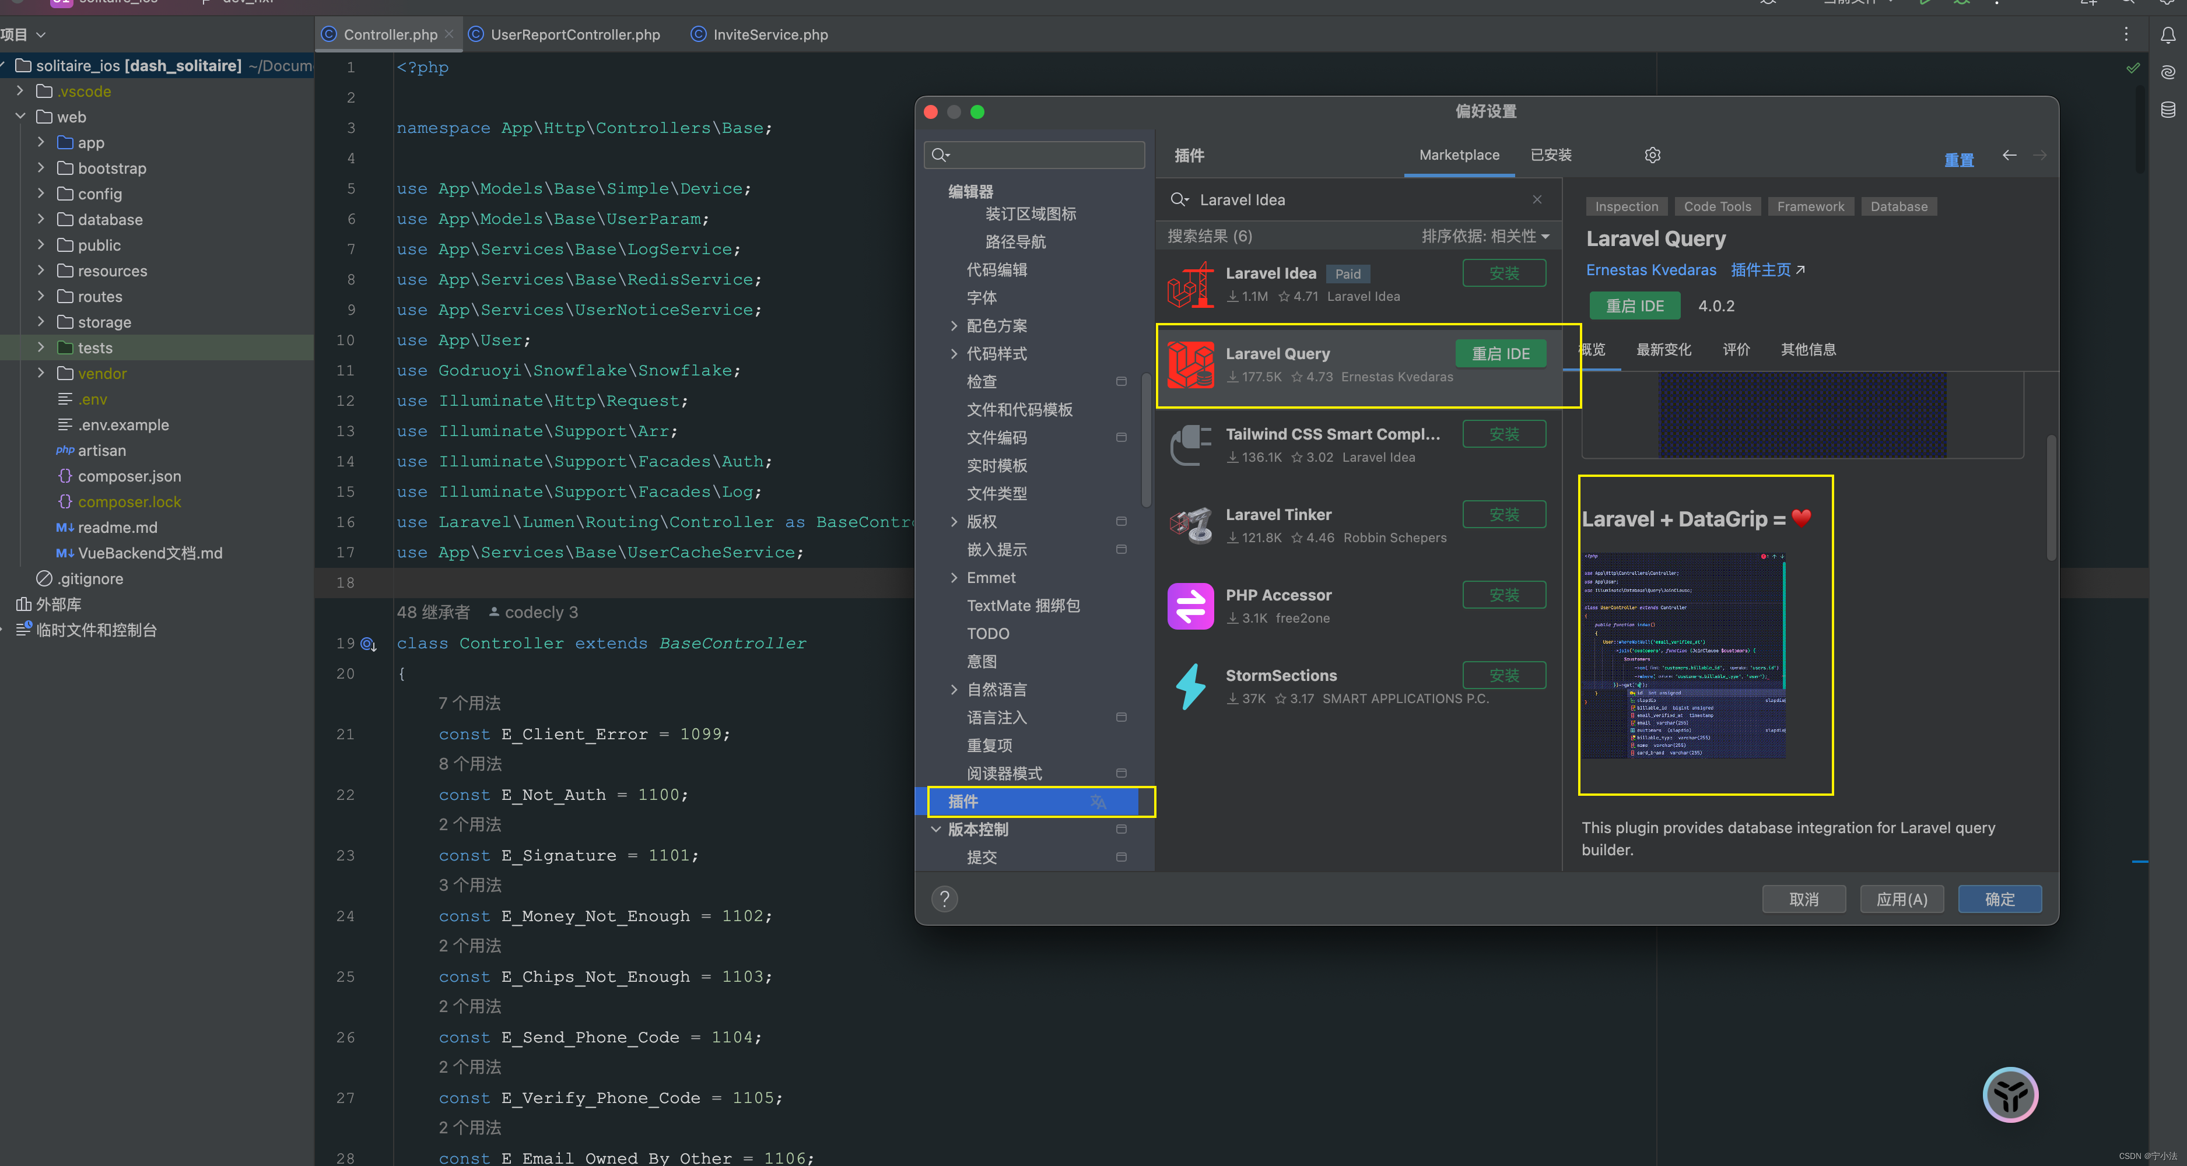
Task: Clear the plugin search with the X icon
Action: pos(1537,199)
